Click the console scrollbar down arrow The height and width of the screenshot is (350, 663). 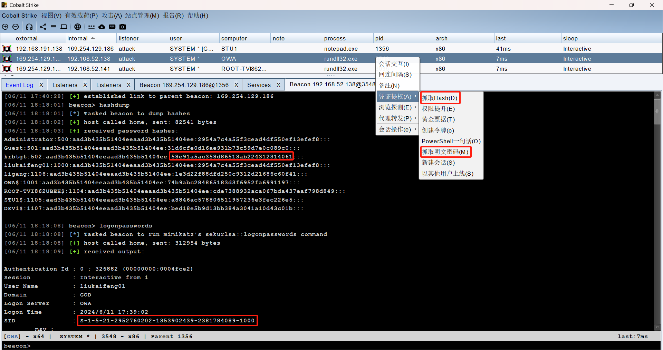click(x=657, y=327)
